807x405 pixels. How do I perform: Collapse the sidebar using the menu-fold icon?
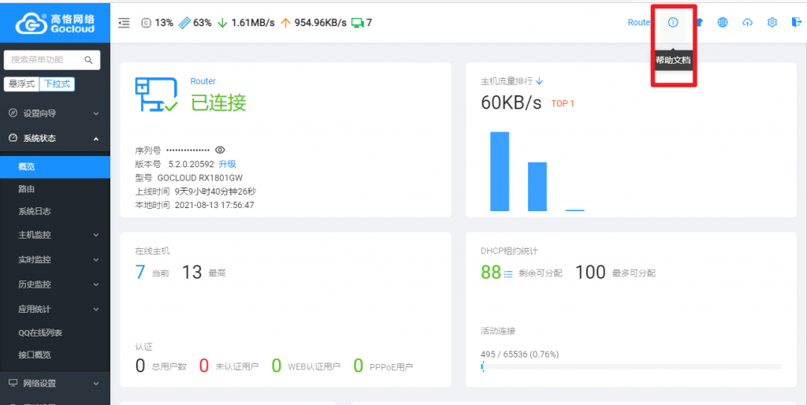point(124,23)
